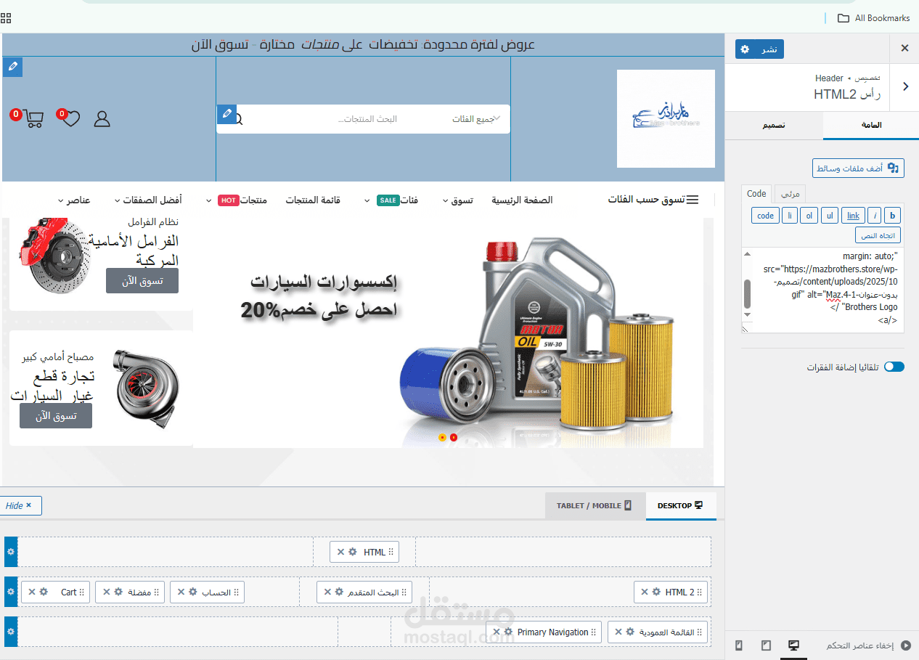Open settings gear of the مفضلة item
This screenshot has height=660, width=919.
point(118,592)
